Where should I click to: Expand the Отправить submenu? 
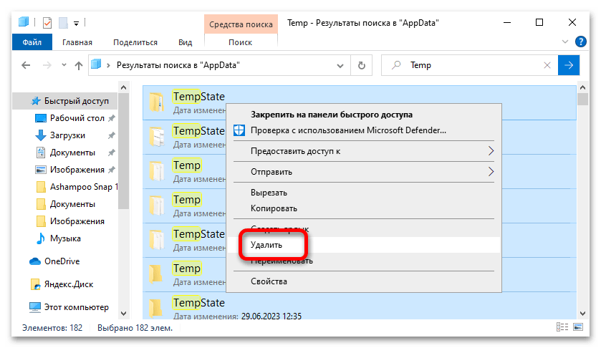[364, 172]
